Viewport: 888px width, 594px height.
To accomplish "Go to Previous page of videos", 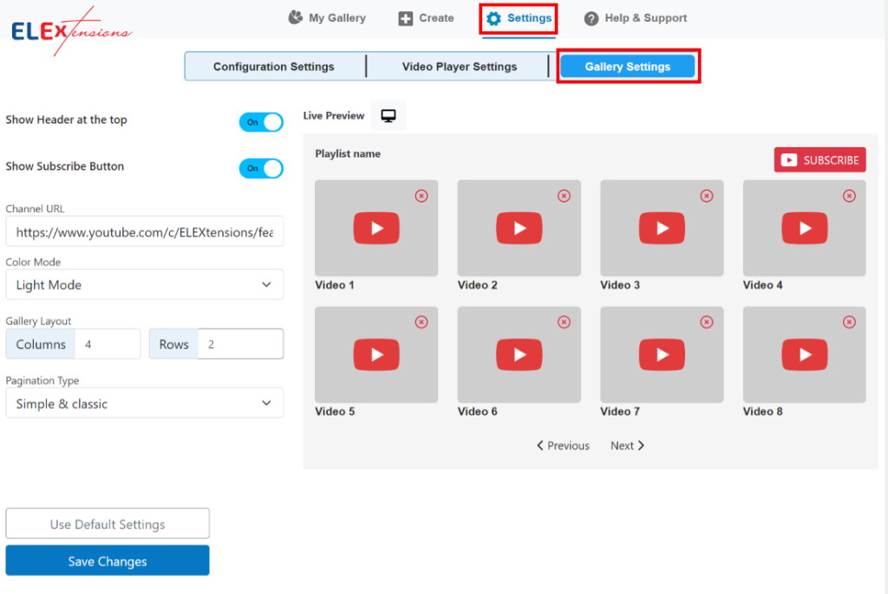I will click(x=563, y=446).
